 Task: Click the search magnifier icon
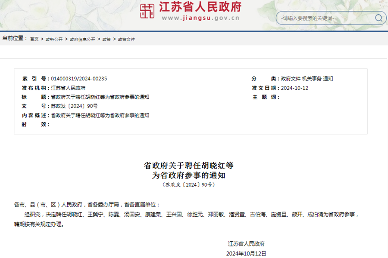tap(378, 18)
